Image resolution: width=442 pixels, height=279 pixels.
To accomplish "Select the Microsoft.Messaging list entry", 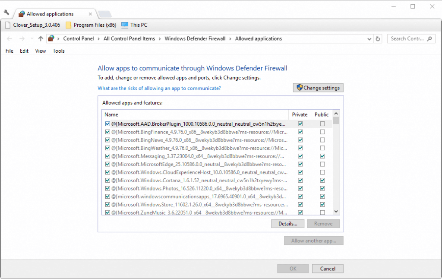I will (217, 156).
